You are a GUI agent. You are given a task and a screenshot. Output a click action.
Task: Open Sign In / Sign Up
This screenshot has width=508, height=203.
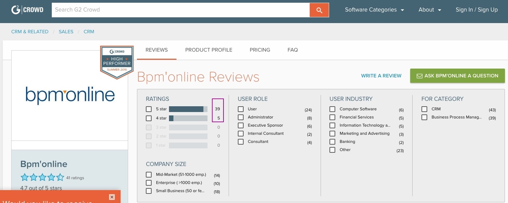point(477,10)
